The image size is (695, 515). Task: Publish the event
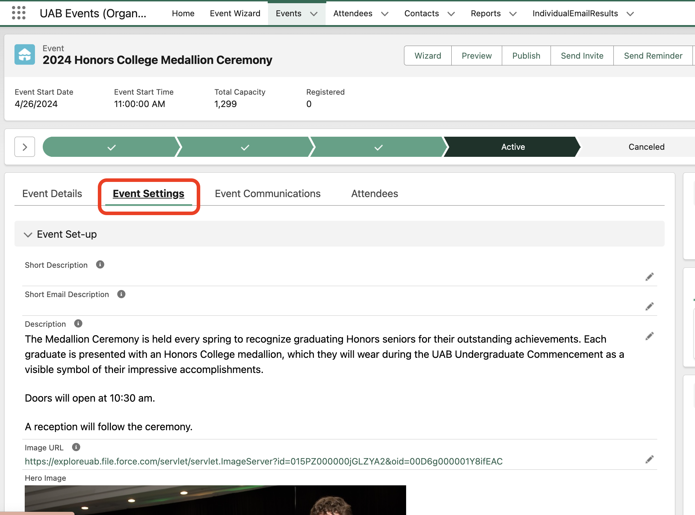pyautogui.click(x=526, y=55)
